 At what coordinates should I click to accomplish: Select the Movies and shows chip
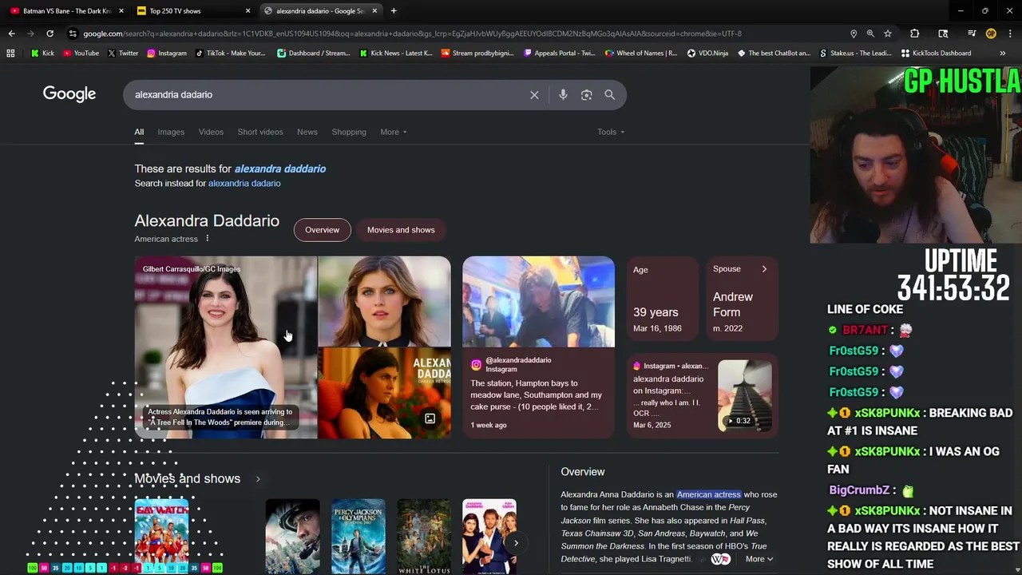coord(401,230)
